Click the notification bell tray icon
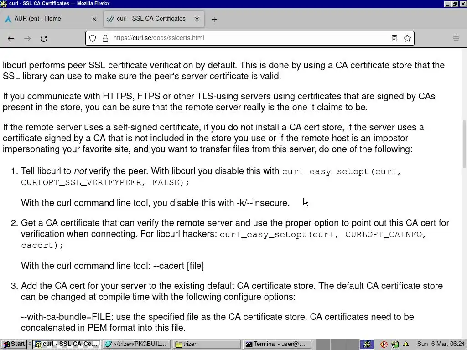The image size is (467, 350). (x=405, y=345)
